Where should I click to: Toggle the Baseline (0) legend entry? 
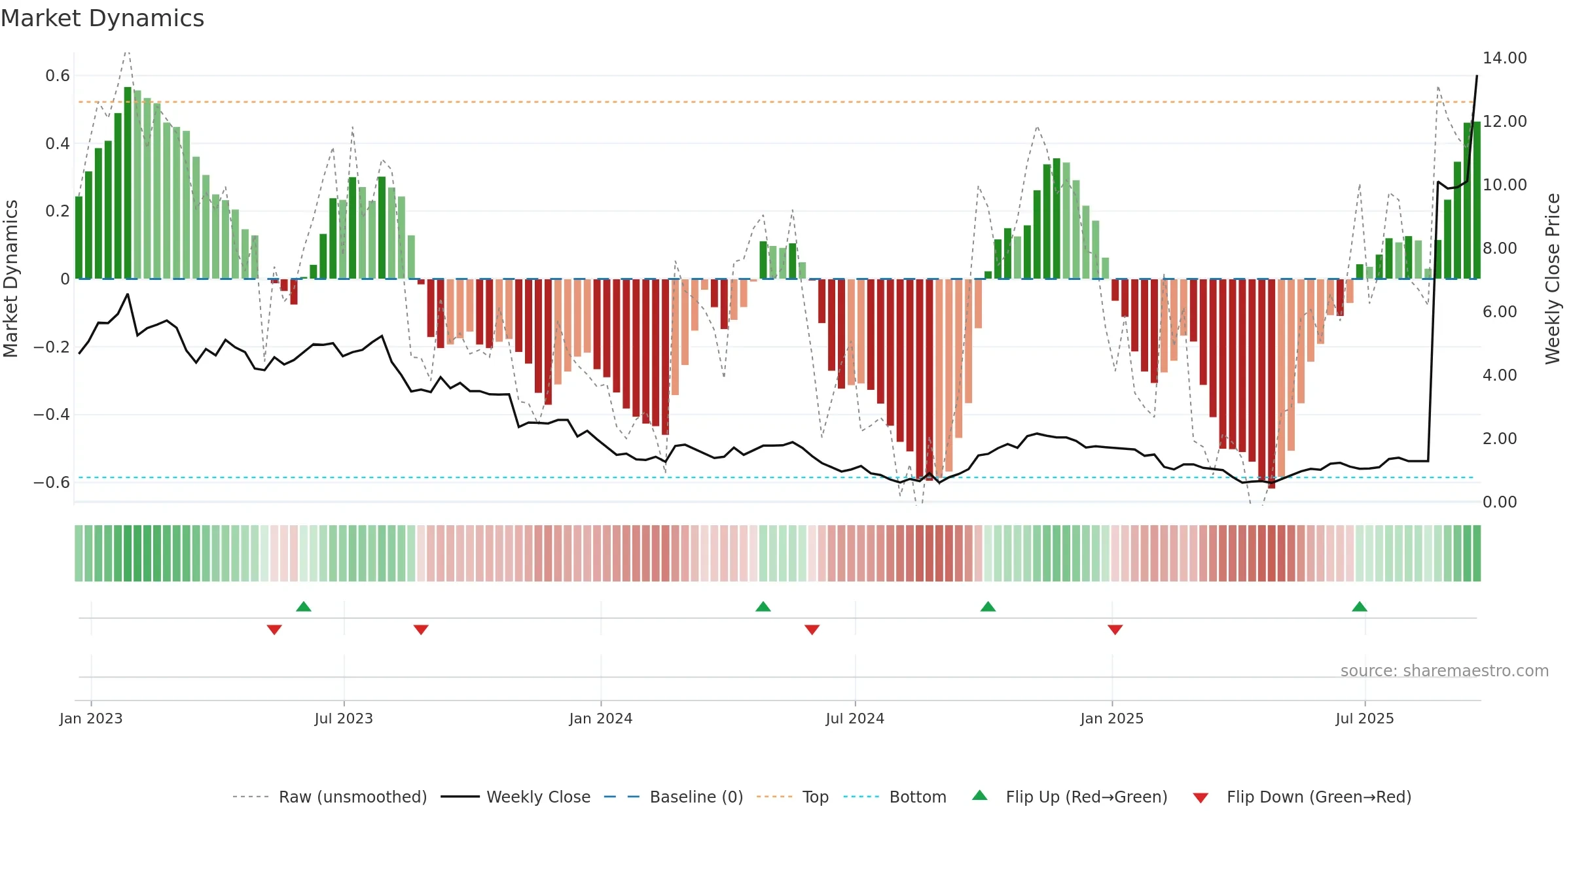coord(674,797)
